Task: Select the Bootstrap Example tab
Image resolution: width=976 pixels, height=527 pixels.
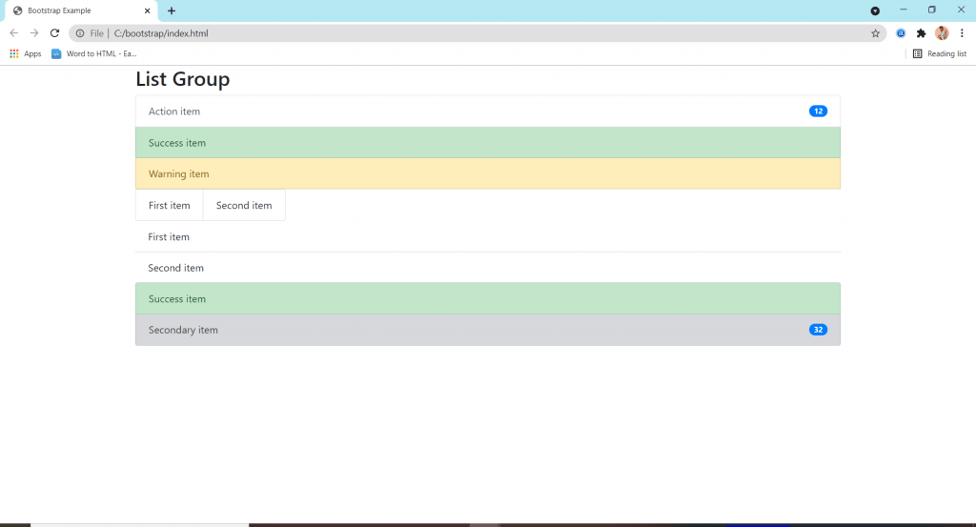Action: [x=81, y=10]
